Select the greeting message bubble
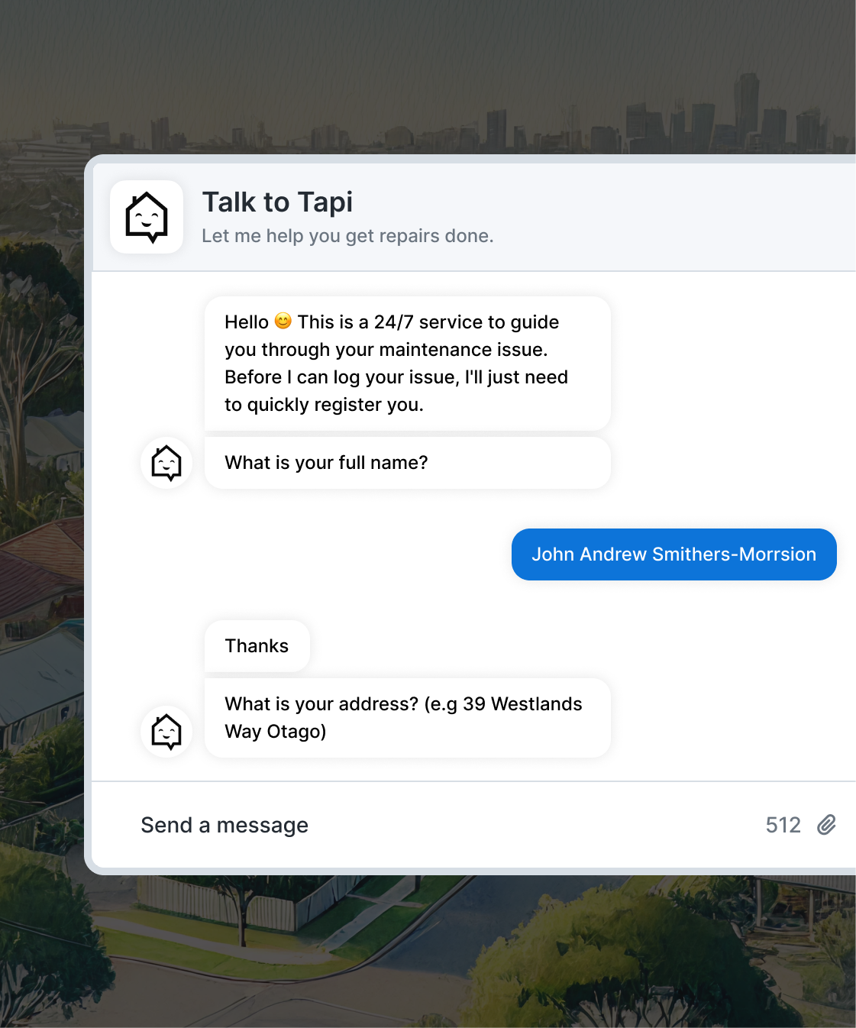 pyautogui.click(x=406, y=363)
